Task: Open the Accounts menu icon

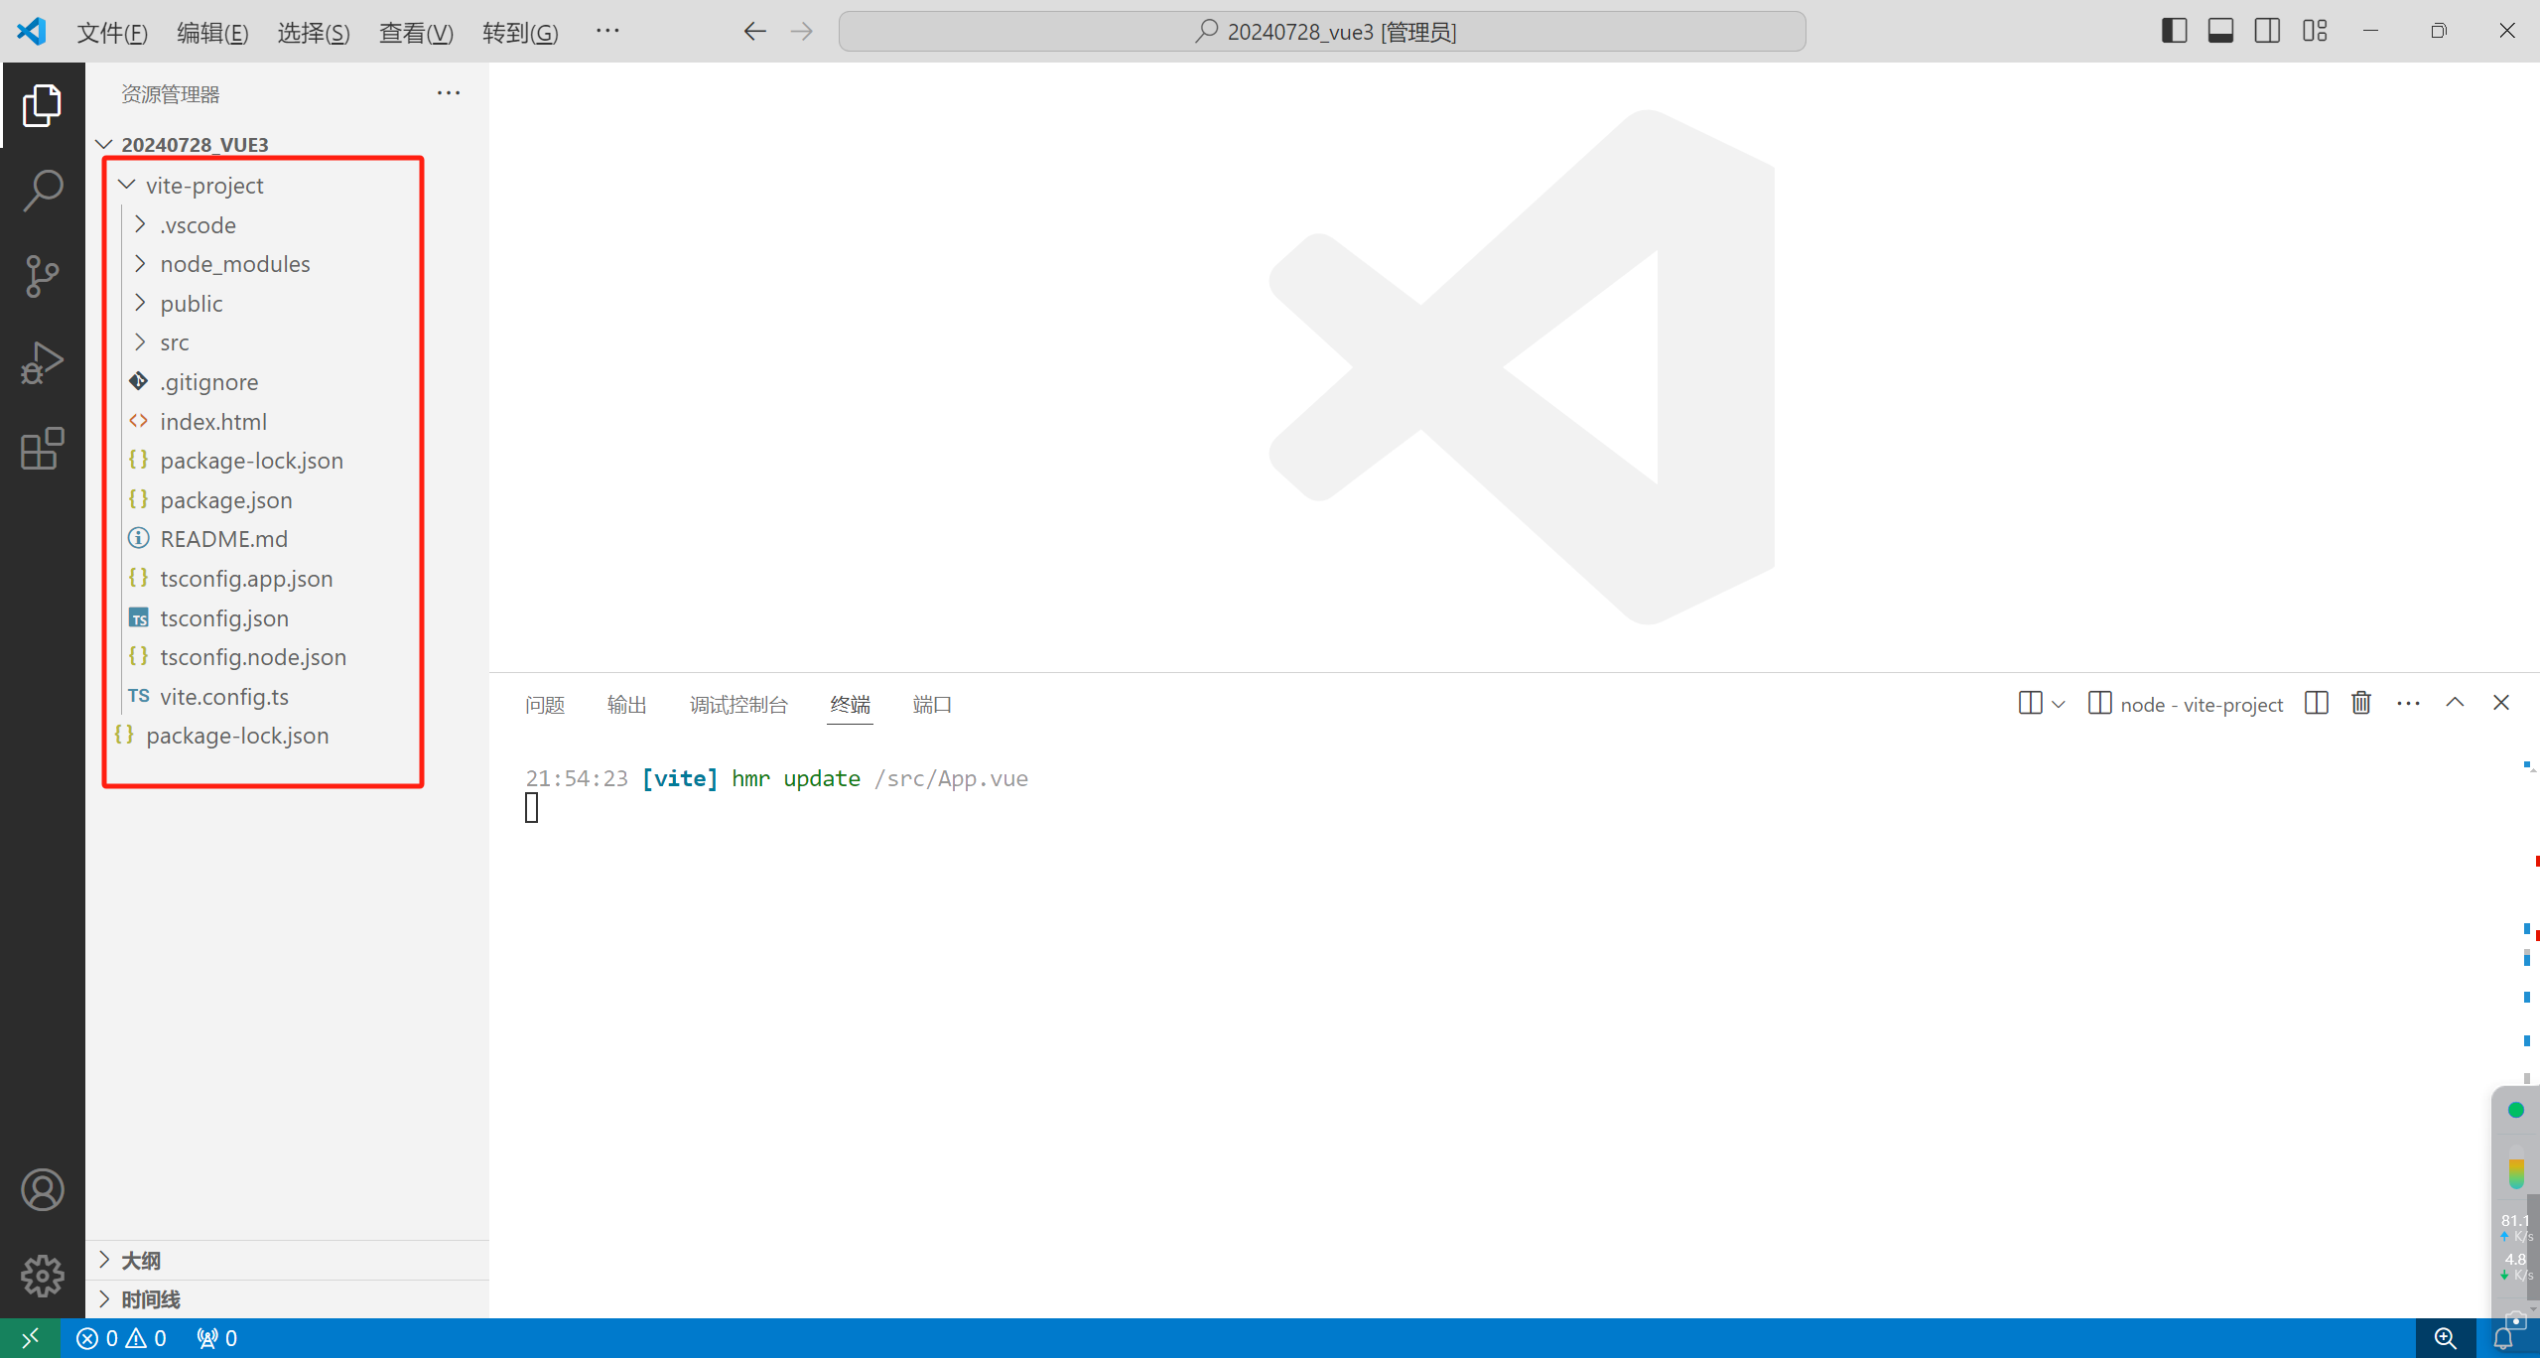Action: click(x=42, y=1189)
